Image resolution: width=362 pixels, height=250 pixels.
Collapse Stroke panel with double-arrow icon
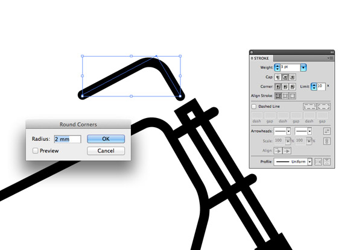(x=332, y=52)
